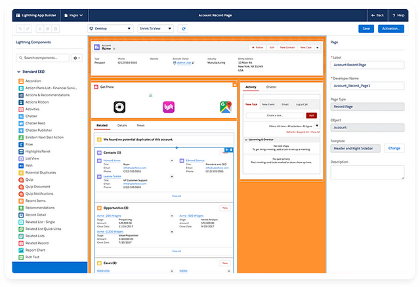Click the Activation button
Screen dimensions: 420x287
click(x=391, y=29)
